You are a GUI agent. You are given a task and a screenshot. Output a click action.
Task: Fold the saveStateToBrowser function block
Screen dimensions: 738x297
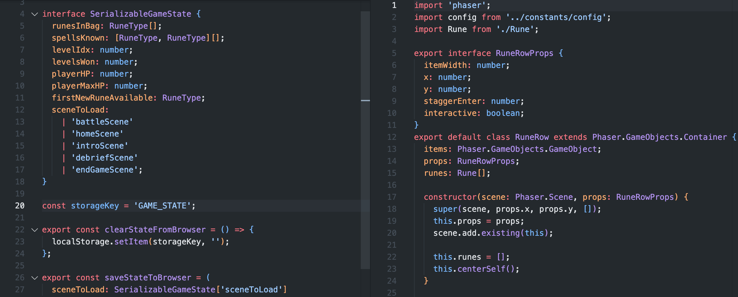tap(35, 278)
